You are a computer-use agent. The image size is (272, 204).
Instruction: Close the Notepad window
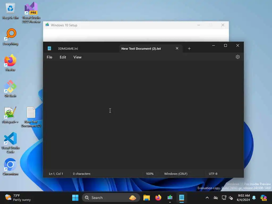(238, 45)
